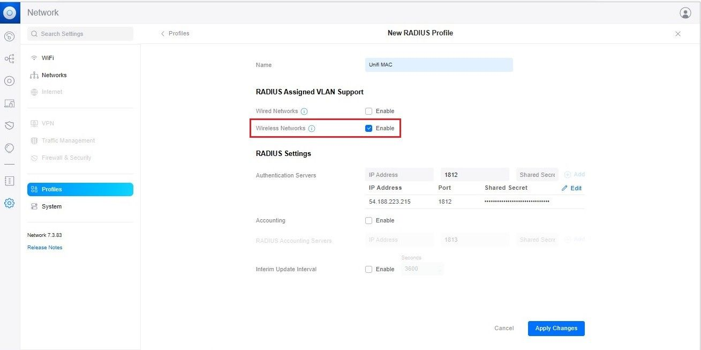Open the Topology icon in sidebar
This screenshot has height=350, width=701.
9,58
